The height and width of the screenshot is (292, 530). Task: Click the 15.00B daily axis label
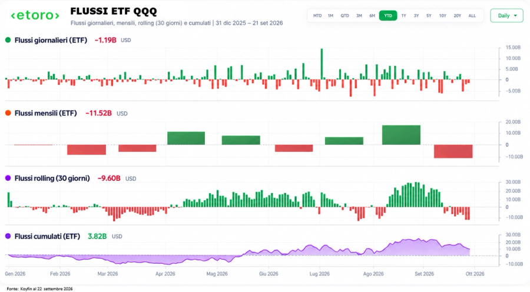(513, 48)
